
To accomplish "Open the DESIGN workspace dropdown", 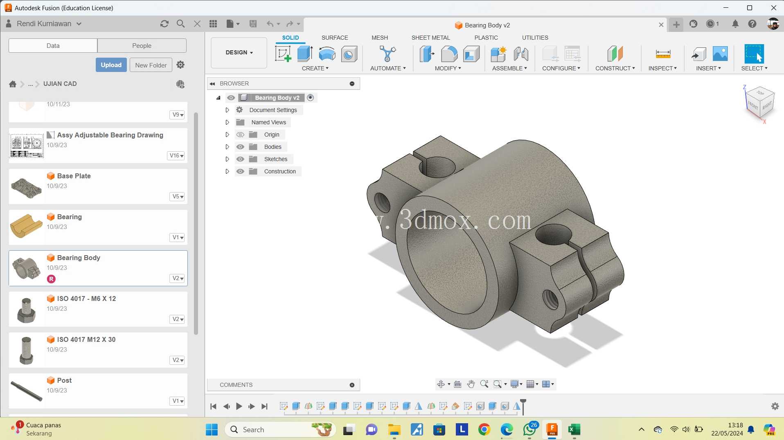I will point(239,52).
